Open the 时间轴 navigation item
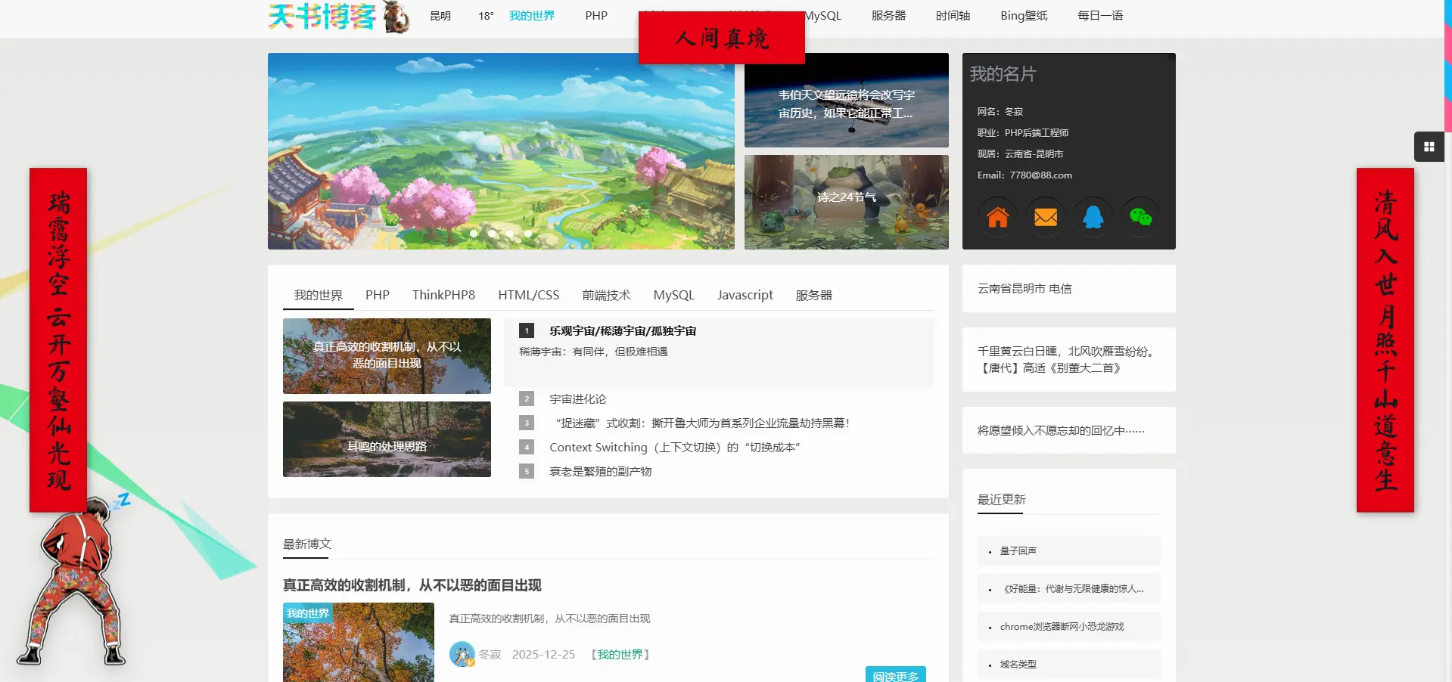Image resolution: width=1452 pixels, height=682 pixels. (953, 15)
